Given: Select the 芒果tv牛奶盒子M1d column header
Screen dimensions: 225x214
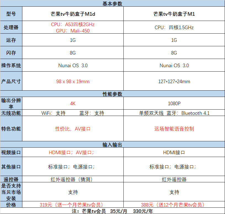Looking at the screenshot, I should coord(73,14).
